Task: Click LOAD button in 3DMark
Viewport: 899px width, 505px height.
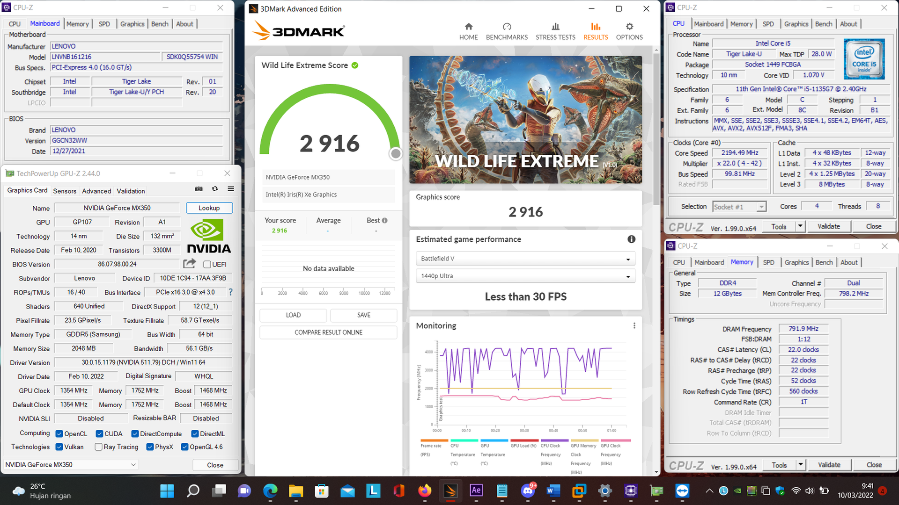Action: pyautogui.click(x=293, y=315)
